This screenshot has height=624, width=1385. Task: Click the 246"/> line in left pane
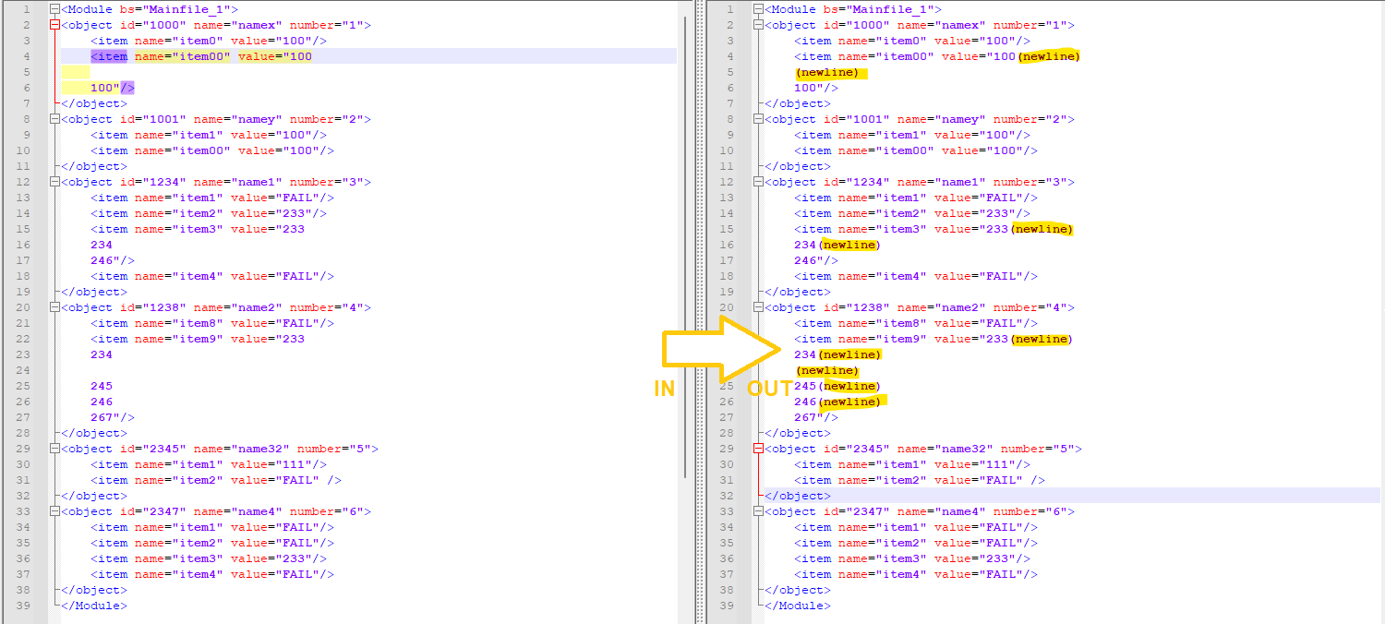click(x=113, y=260)
